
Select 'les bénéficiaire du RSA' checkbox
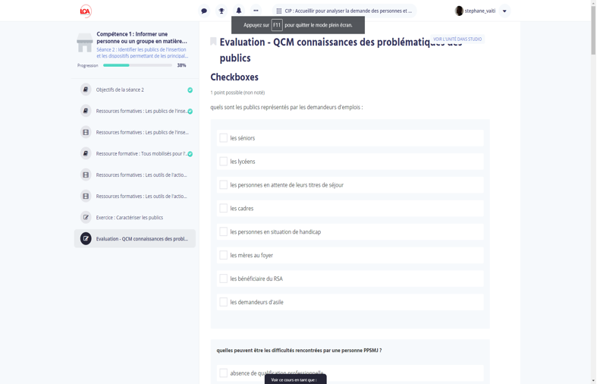224,279
